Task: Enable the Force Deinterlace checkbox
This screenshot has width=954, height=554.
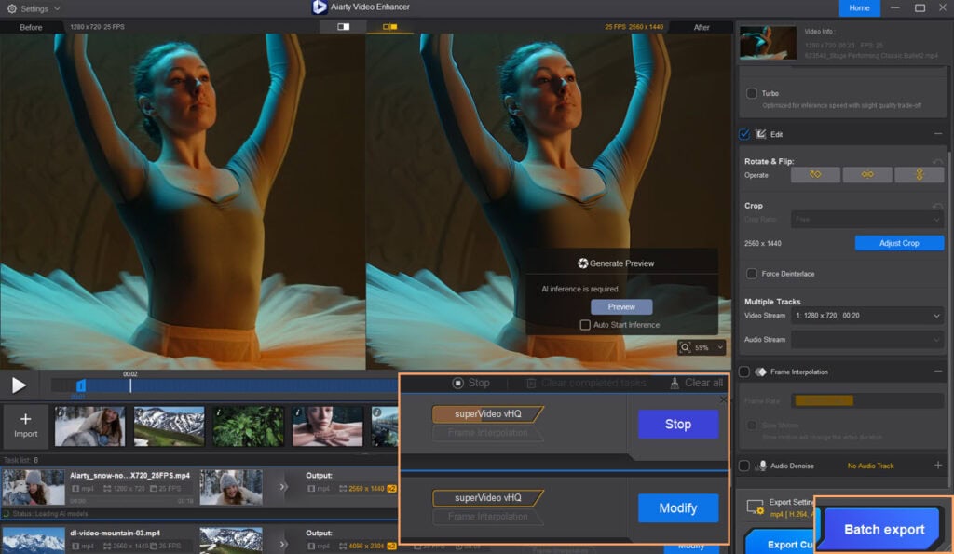Action: (x=753, y=273)
